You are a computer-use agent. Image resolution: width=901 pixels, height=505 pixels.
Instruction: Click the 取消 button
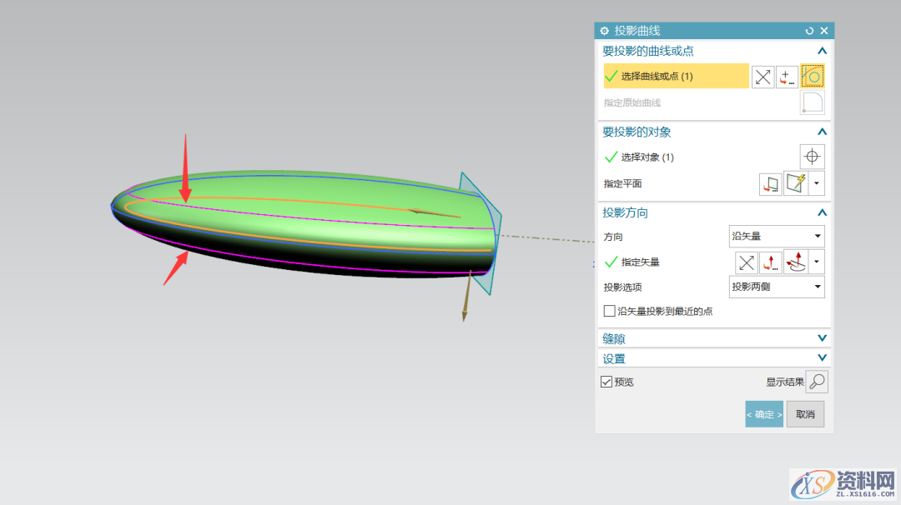click(x=805, y=414)
